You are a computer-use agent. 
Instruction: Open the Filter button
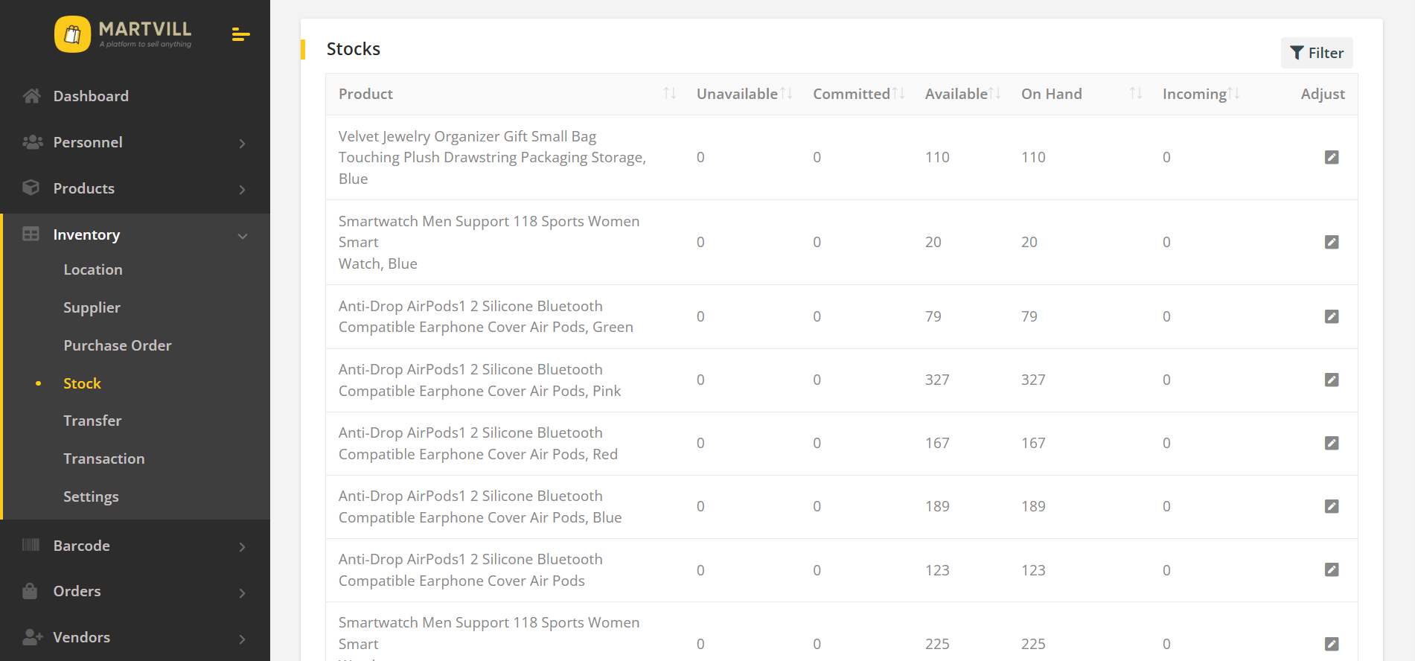pyautogui.click(x=1317, y=53)
